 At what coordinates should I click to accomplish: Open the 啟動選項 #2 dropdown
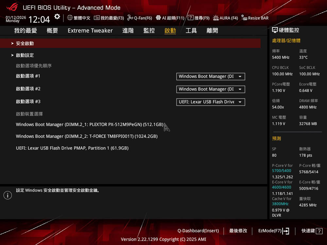[211, 89]
